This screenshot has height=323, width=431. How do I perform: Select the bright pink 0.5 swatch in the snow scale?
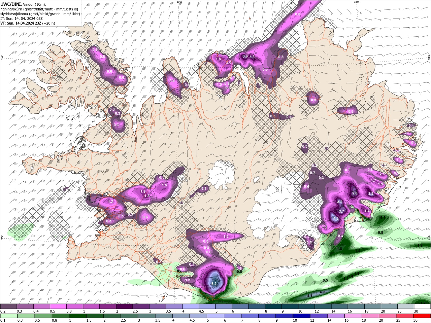coord(58,307)
